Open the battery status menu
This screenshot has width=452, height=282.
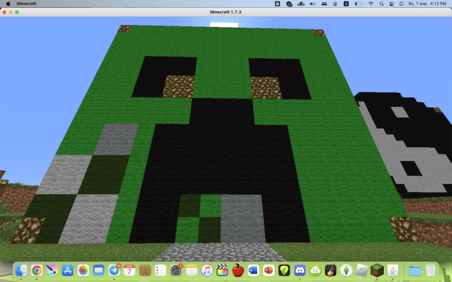click(x=358, y=3)
